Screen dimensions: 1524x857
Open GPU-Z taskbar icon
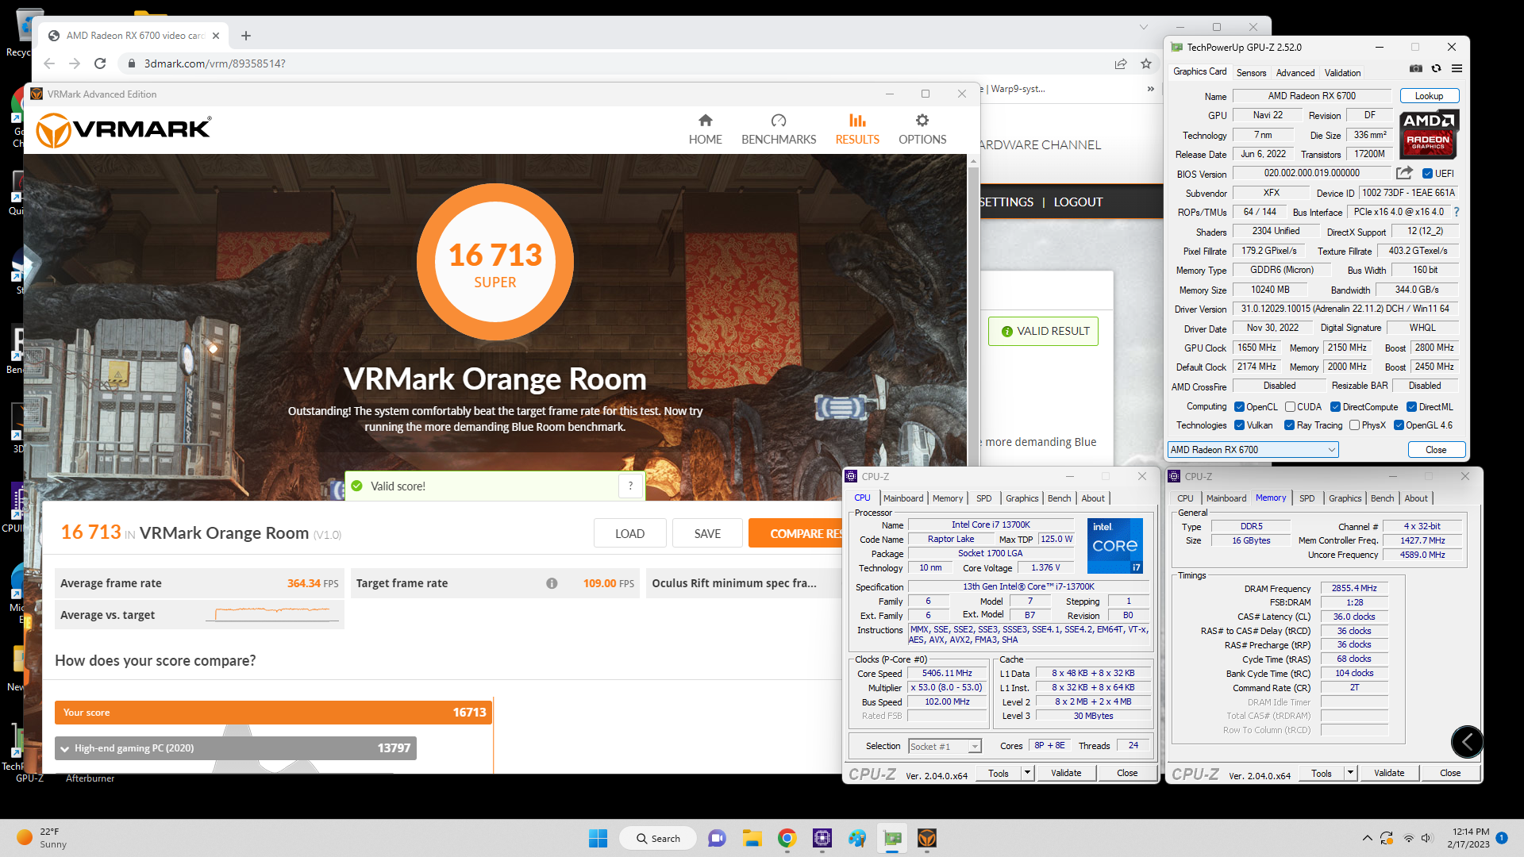(x=892, y=838)
